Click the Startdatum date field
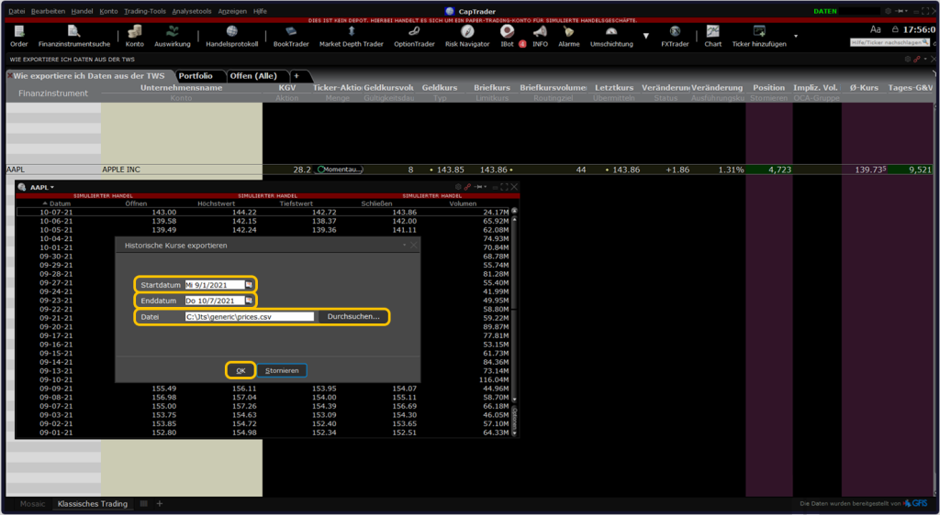Image resolution: width=940 pixels, height=515 pixels. tap(215, 285)
